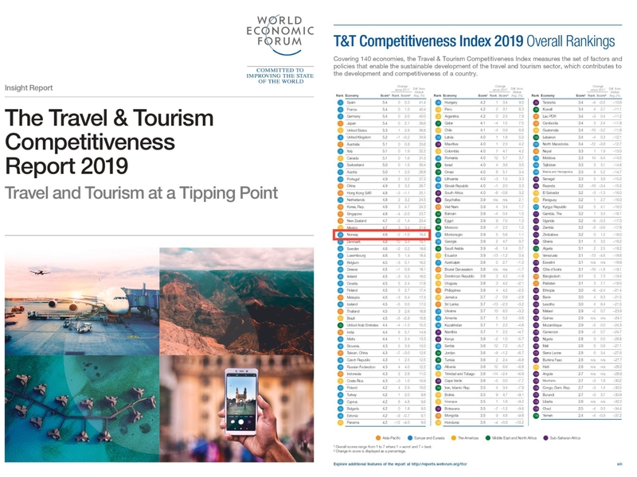This screenshot has height=477, width=637.
Task: Click the 'France' economy name
Action: tap(352, 110)
